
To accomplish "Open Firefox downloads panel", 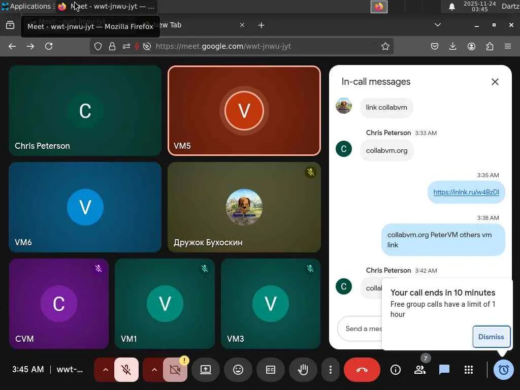I will pos(452,46).
